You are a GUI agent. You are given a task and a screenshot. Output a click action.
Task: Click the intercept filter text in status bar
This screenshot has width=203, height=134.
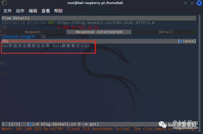(63, 124)
